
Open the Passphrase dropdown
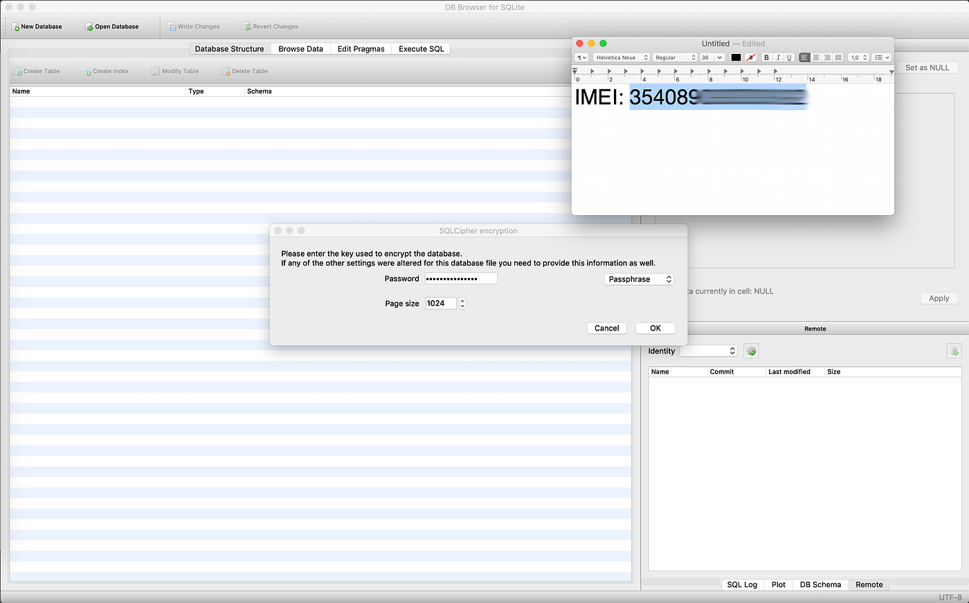[639, 279]
